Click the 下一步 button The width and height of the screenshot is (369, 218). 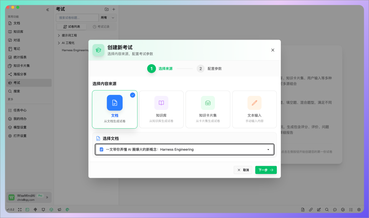tap(266, 170)
